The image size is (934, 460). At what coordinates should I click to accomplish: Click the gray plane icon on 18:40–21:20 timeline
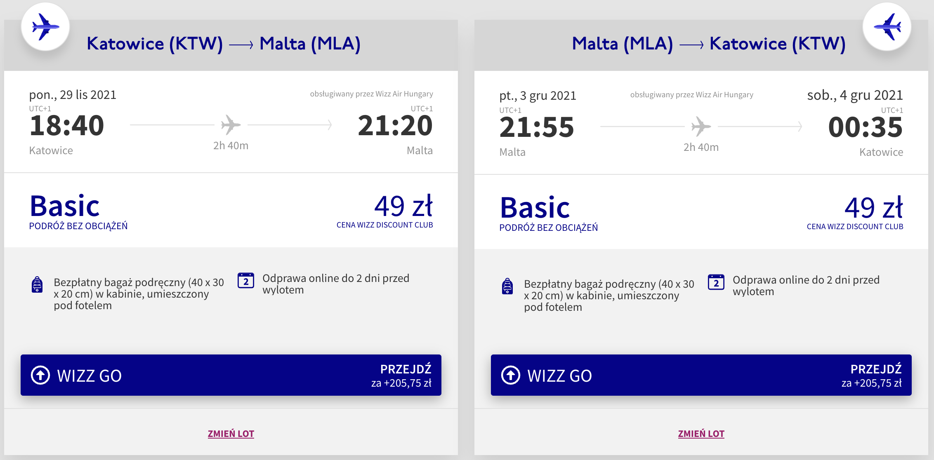pyautogui.click(x=231, y=125)
